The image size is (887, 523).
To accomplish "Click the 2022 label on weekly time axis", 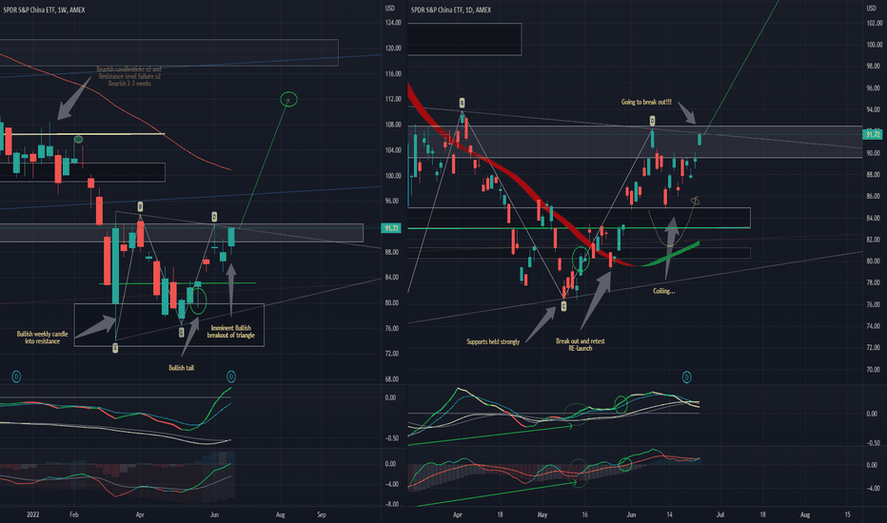I will [32, 514].
